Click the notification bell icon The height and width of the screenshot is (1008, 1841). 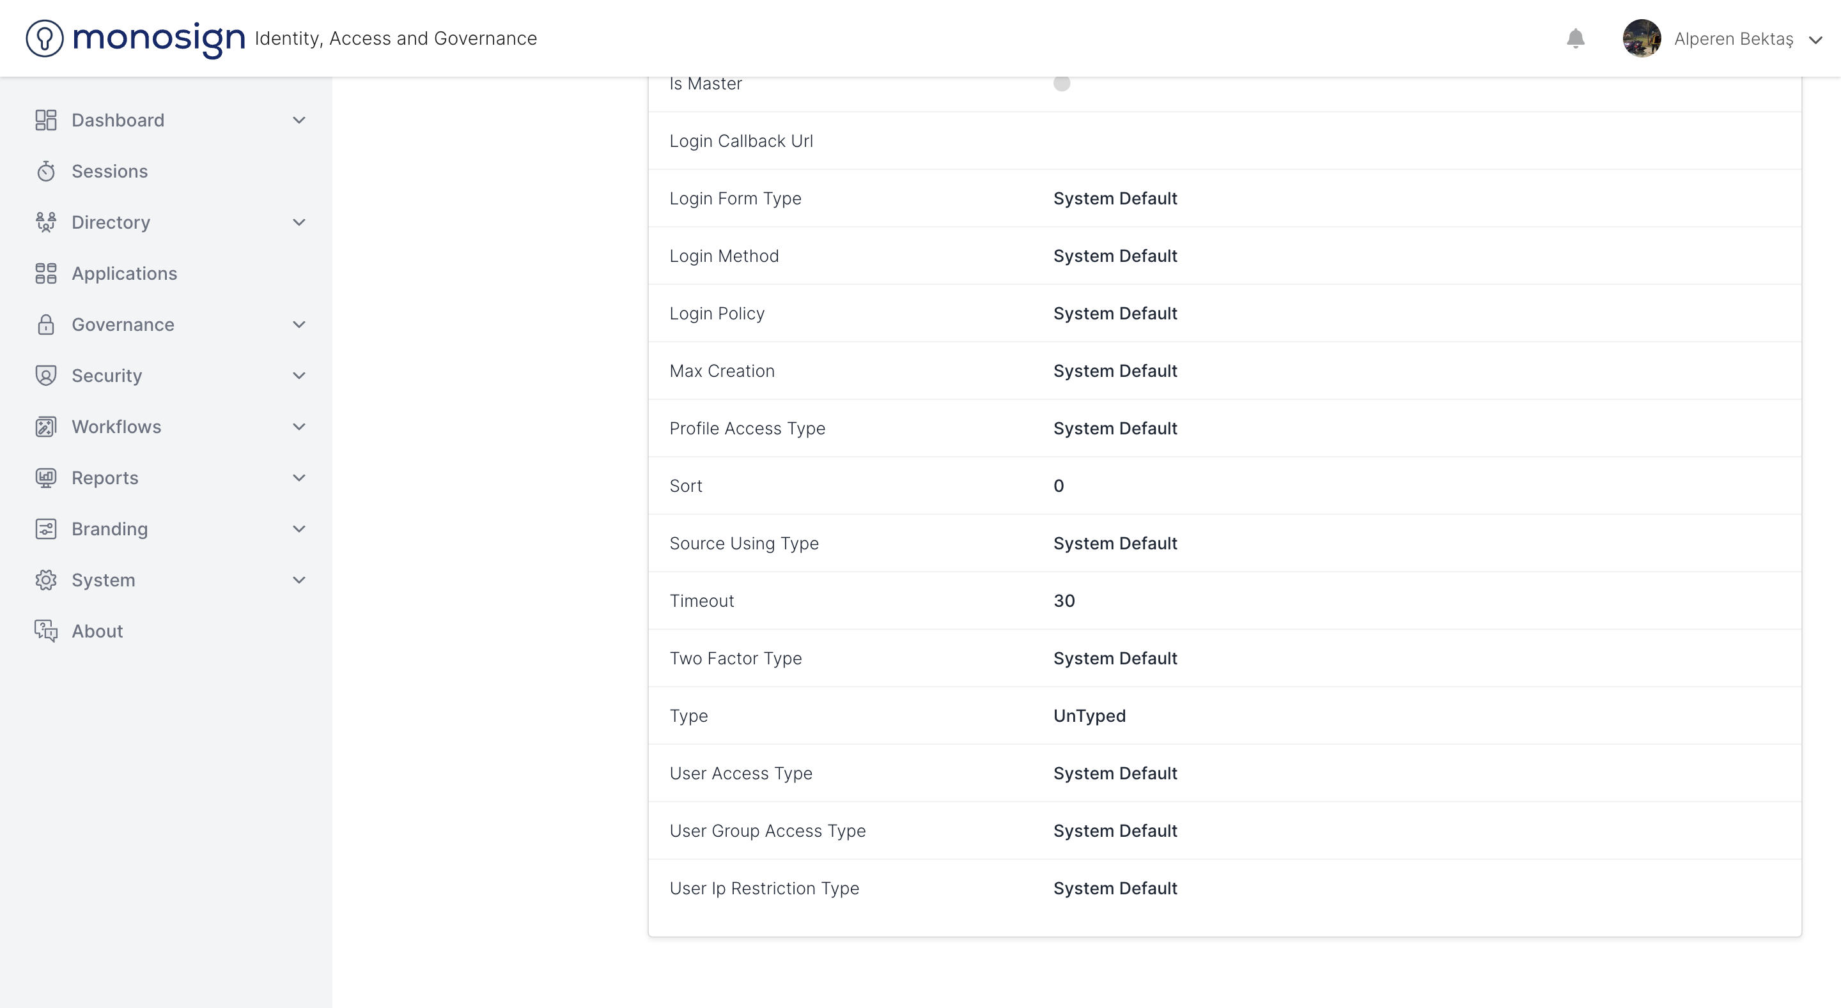click(x=1575, y=38)
